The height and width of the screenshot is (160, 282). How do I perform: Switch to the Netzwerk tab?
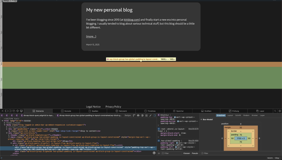[121, 111]
